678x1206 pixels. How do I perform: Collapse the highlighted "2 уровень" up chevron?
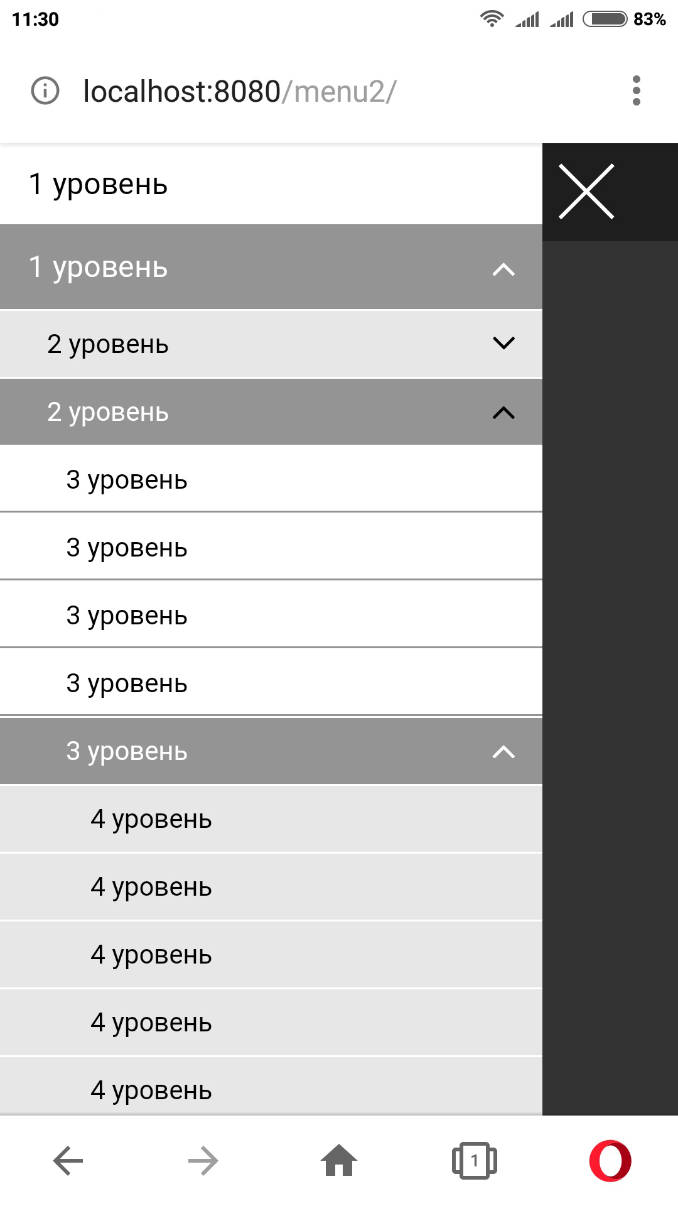click(x=503, y=413)
